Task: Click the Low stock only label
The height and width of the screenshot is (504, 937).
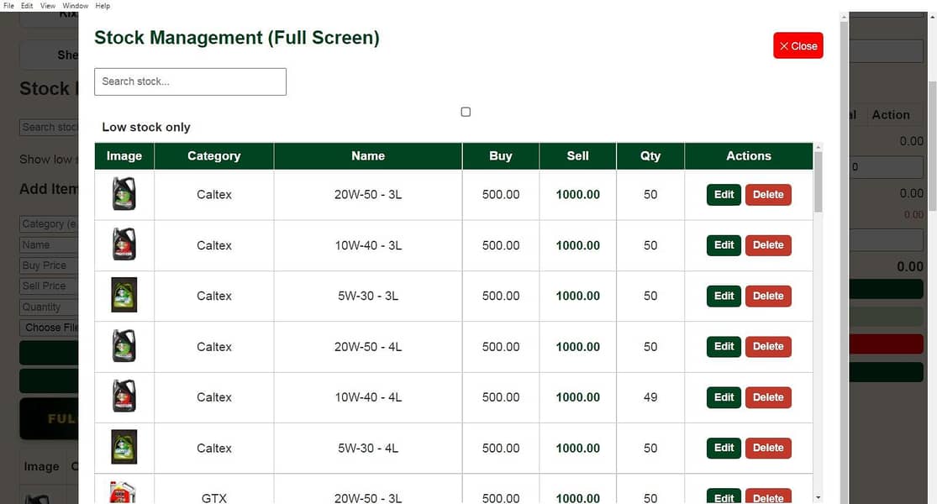Action: point(146,127)
